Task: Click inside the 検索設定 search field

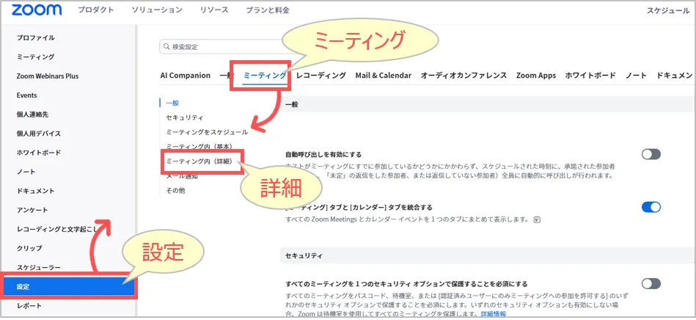Action: 220,47
